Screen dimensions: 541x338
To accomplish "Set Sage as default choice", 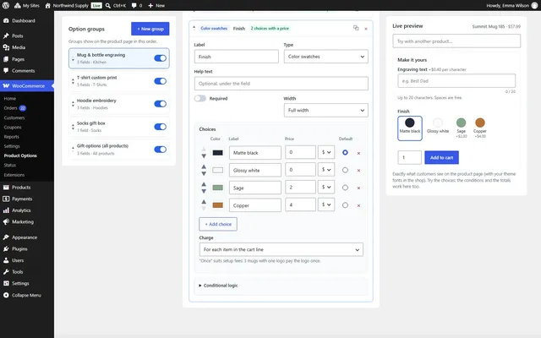I will 345,188.
